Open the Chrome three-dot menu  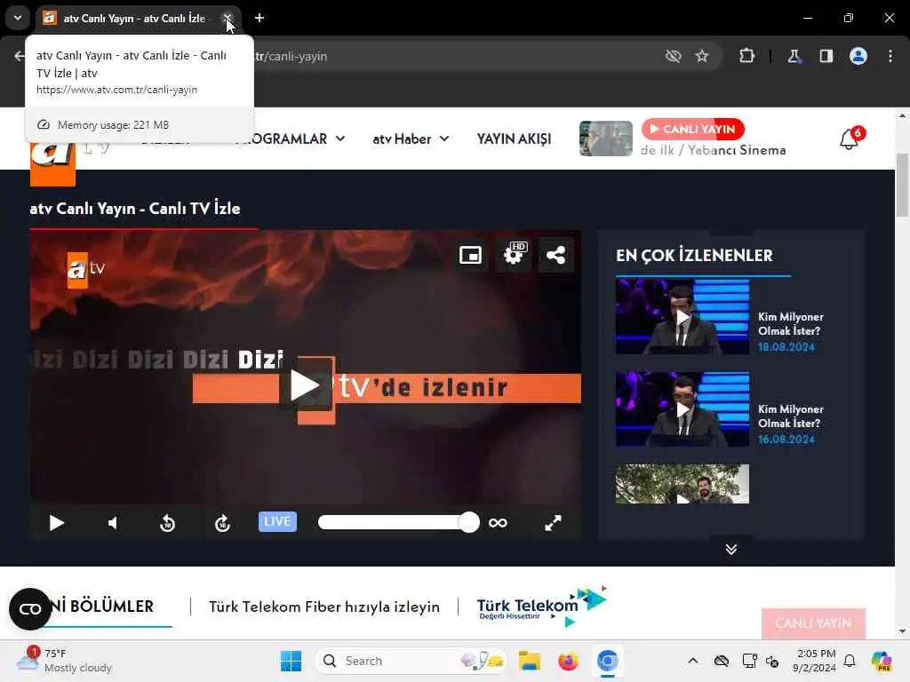890,56
